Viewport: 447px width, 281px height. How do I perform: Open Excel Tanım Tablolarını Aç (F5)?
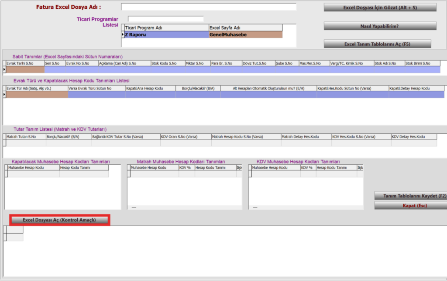378,44
